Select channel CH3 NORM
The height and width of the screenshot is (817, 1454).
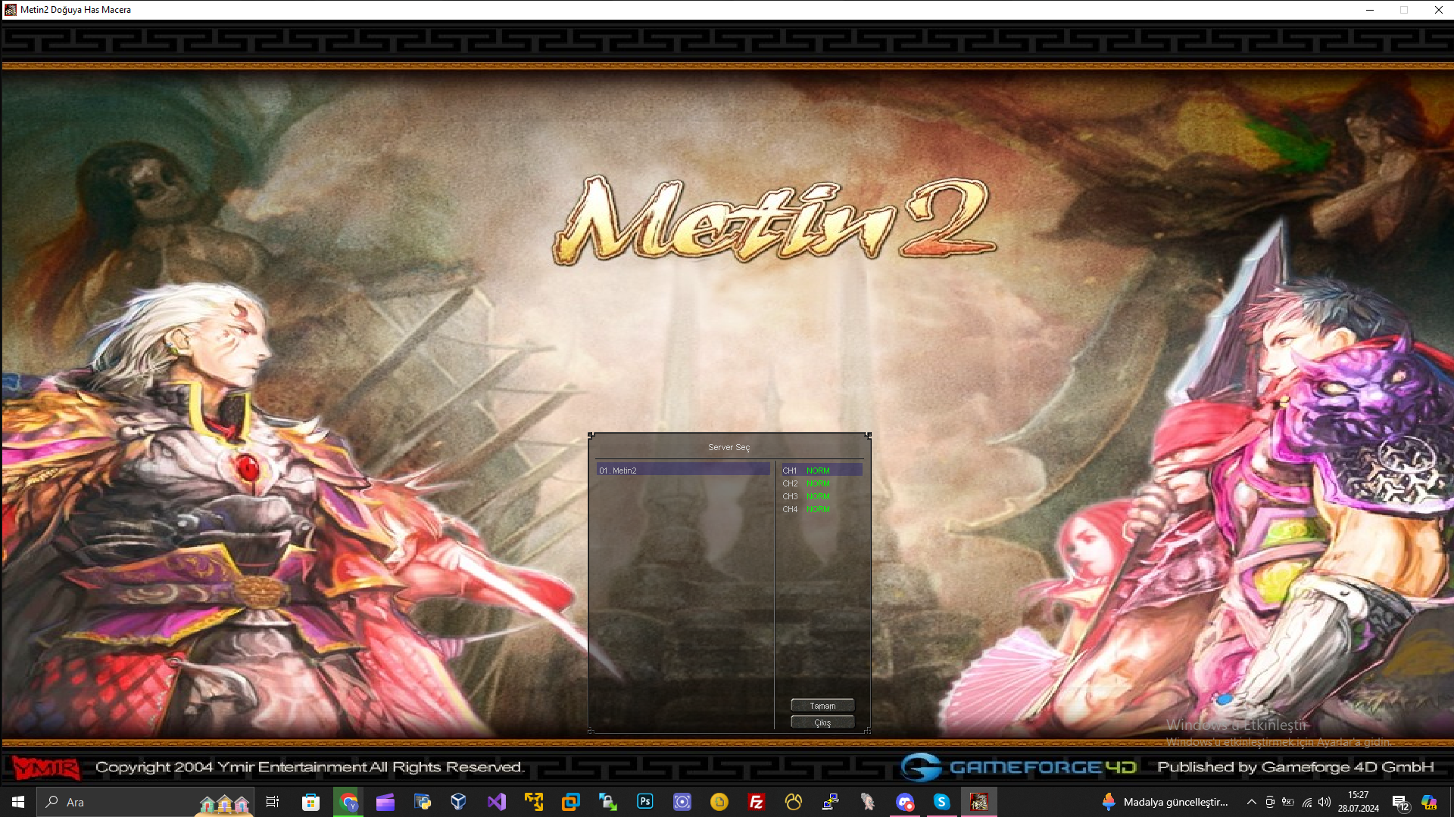tap(822, 496)
